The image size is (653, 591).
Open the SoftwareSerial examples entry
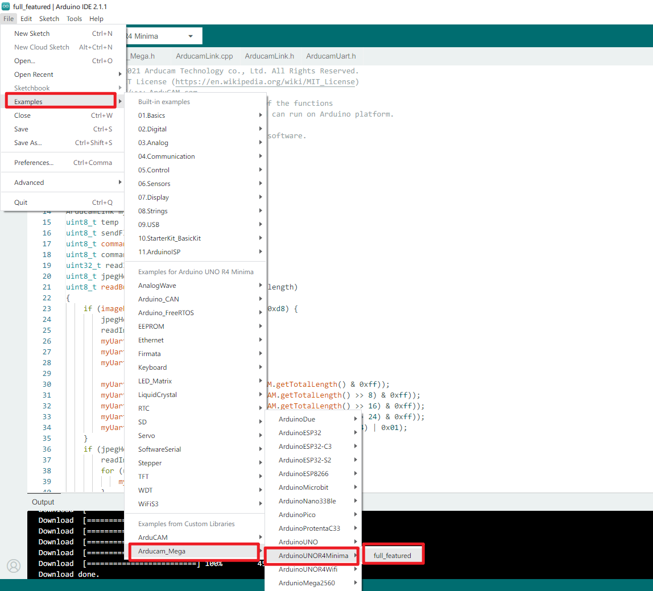click(x=196, y=449)
